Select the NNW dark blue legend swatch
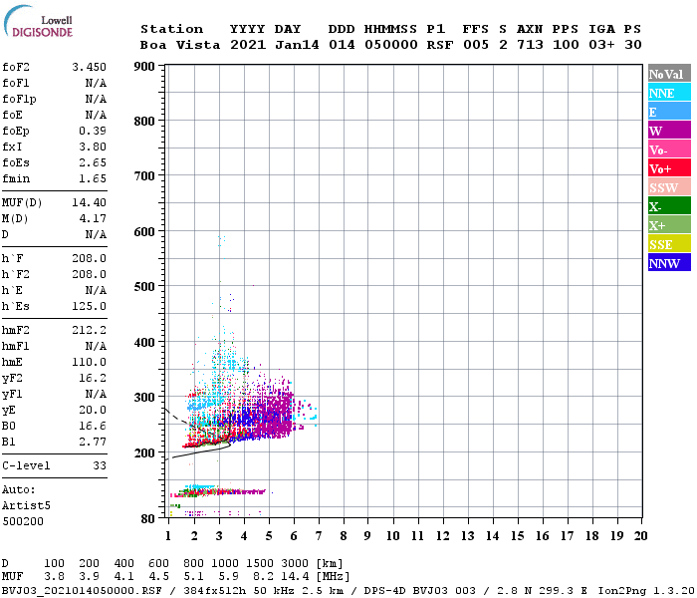This screenshot has width=697, height=598. coord(669,262)
